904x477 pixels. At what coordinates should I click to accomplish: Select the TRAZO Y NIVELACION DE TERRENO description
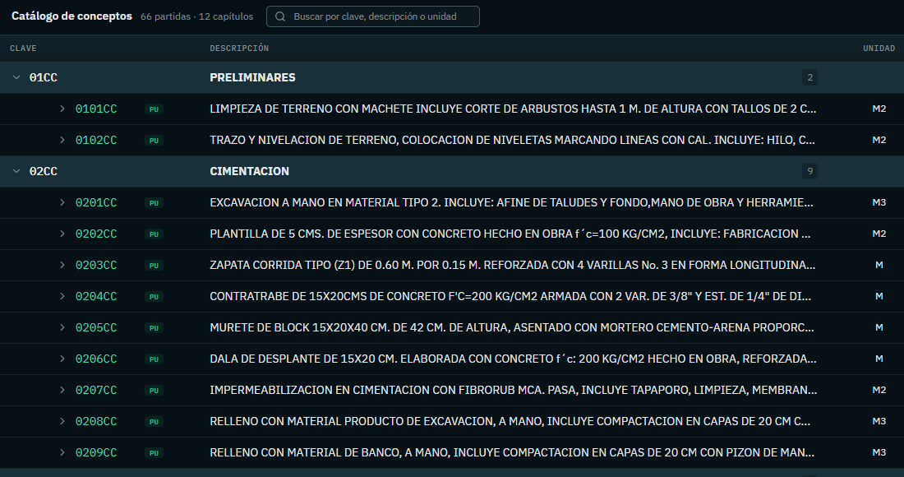[x=512, y=140]
